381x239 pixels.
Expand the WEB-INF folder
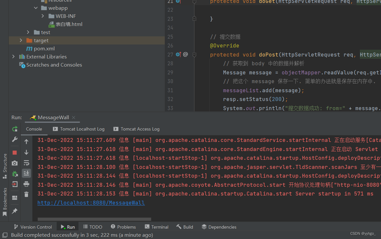pyautogui.click(x=43, y=16)
